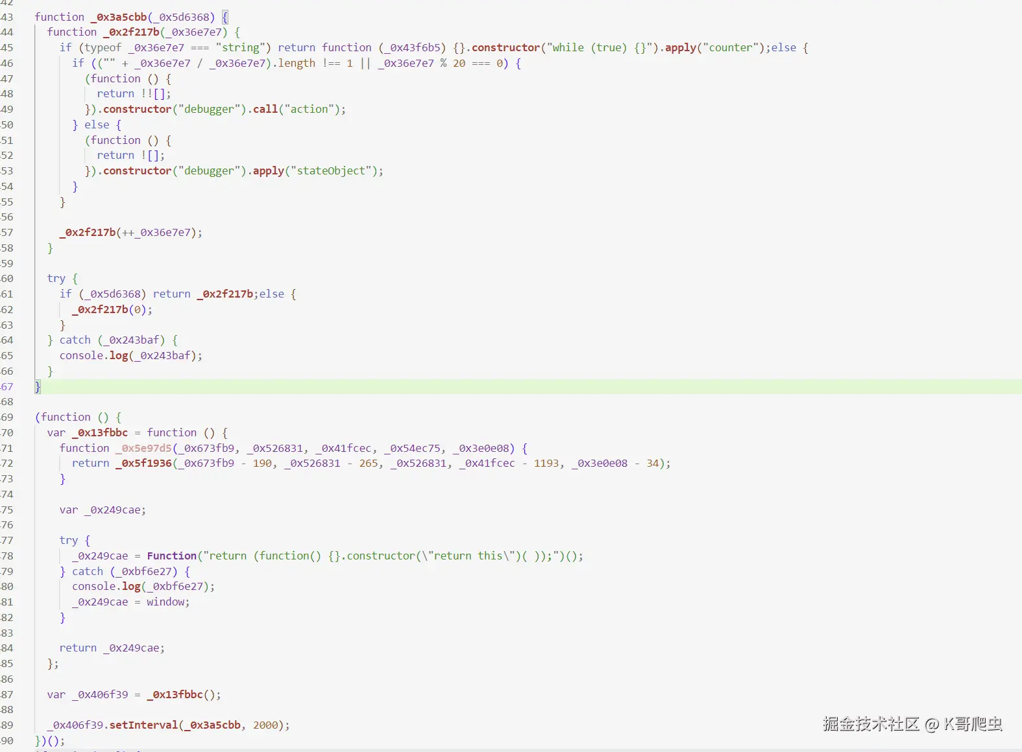Click line number 69 in gutter
1022x752 pixels.
point(6,417)
